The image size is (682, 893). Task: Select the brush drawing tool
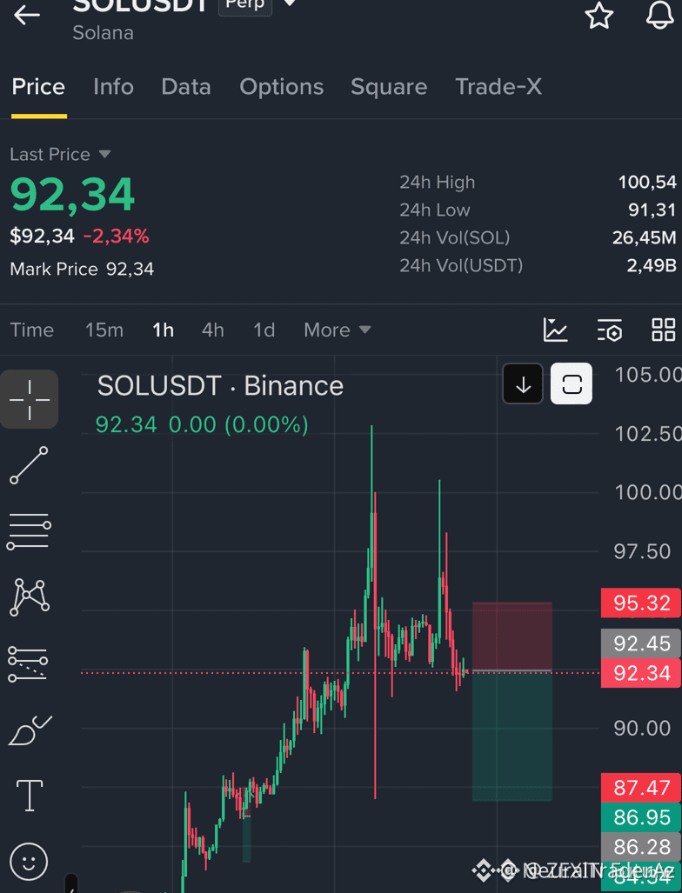point(30,730)
